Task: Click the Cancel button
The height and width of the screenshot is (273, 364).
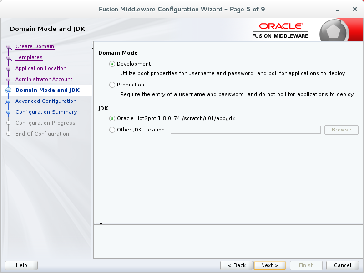Action: click(x=343, y=265)
